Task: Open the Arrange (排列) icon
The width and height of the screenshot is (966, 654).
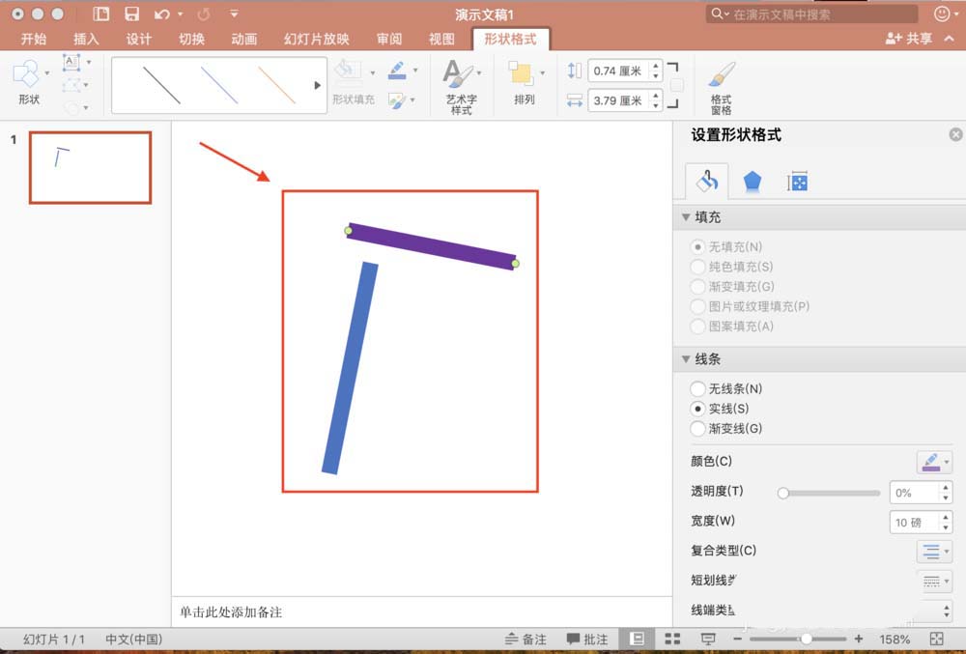Action: pos(523,82)
